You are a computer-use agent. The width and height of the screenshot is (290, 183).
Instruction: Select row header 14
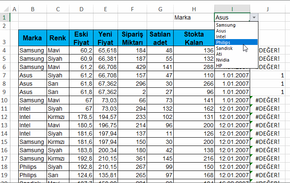(x=4, y=134)
